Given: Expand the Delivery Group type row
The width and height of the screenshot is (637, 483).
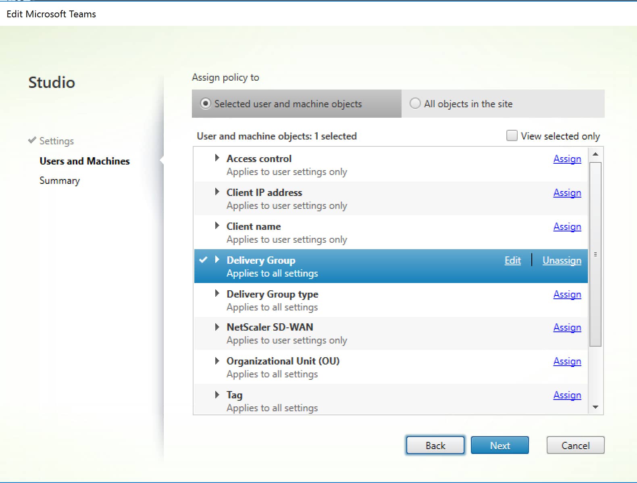Looking at the screenshot, I should [x=217, y=294].
